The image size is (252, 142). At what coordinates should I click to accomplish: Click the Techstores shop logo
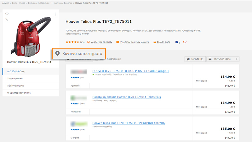[79, 98]
